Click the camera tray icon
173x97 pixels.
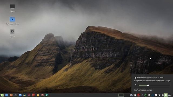[x=132, y=95]
